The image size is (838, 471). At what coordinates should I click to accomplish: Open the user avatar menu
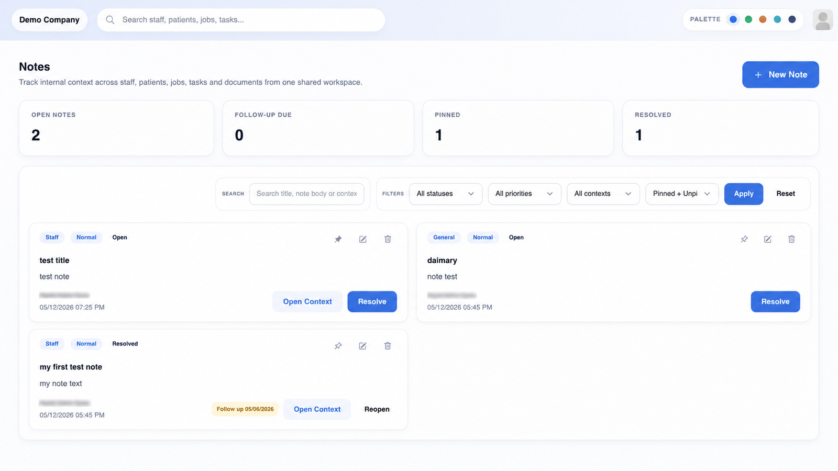[823, 20]
